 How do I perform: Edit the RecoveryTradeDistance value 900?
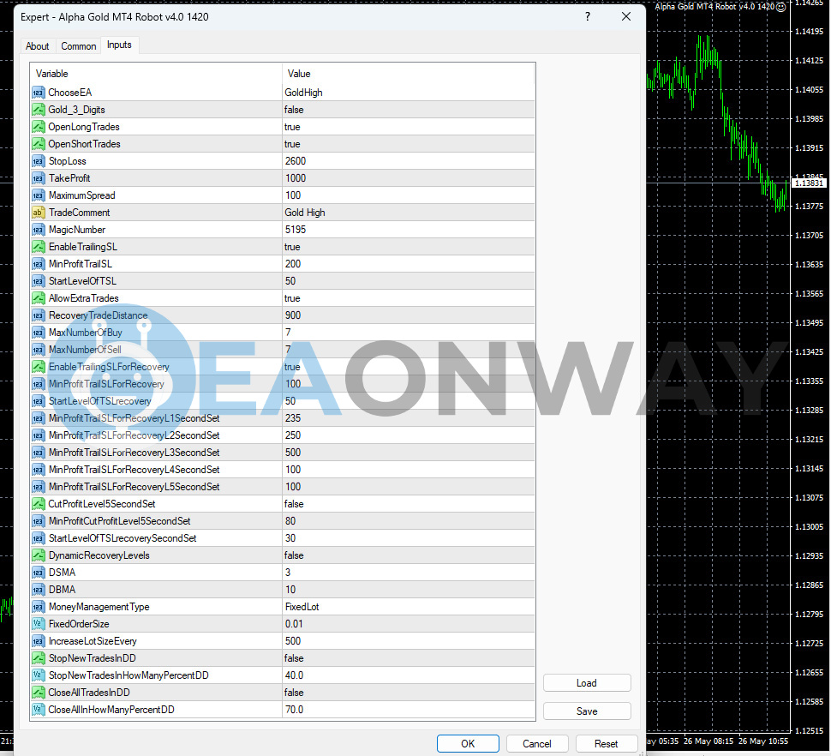coord(409,315)
